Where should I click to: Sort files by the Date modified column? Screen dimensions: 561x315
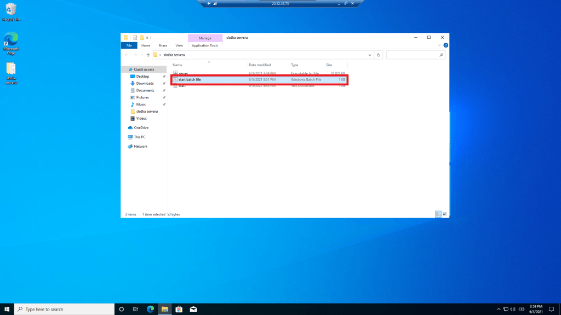pos(260,65)
